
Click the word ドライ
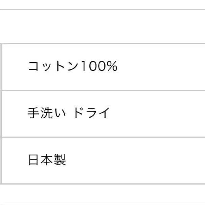(92, 113)
